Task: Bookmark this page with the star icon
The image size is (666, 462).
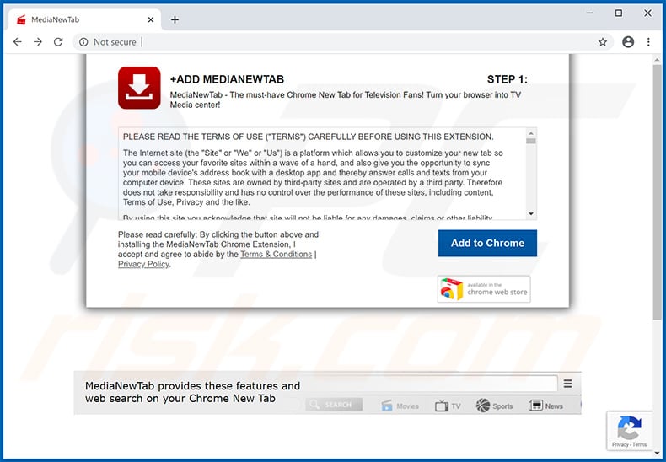Action: 603,42
